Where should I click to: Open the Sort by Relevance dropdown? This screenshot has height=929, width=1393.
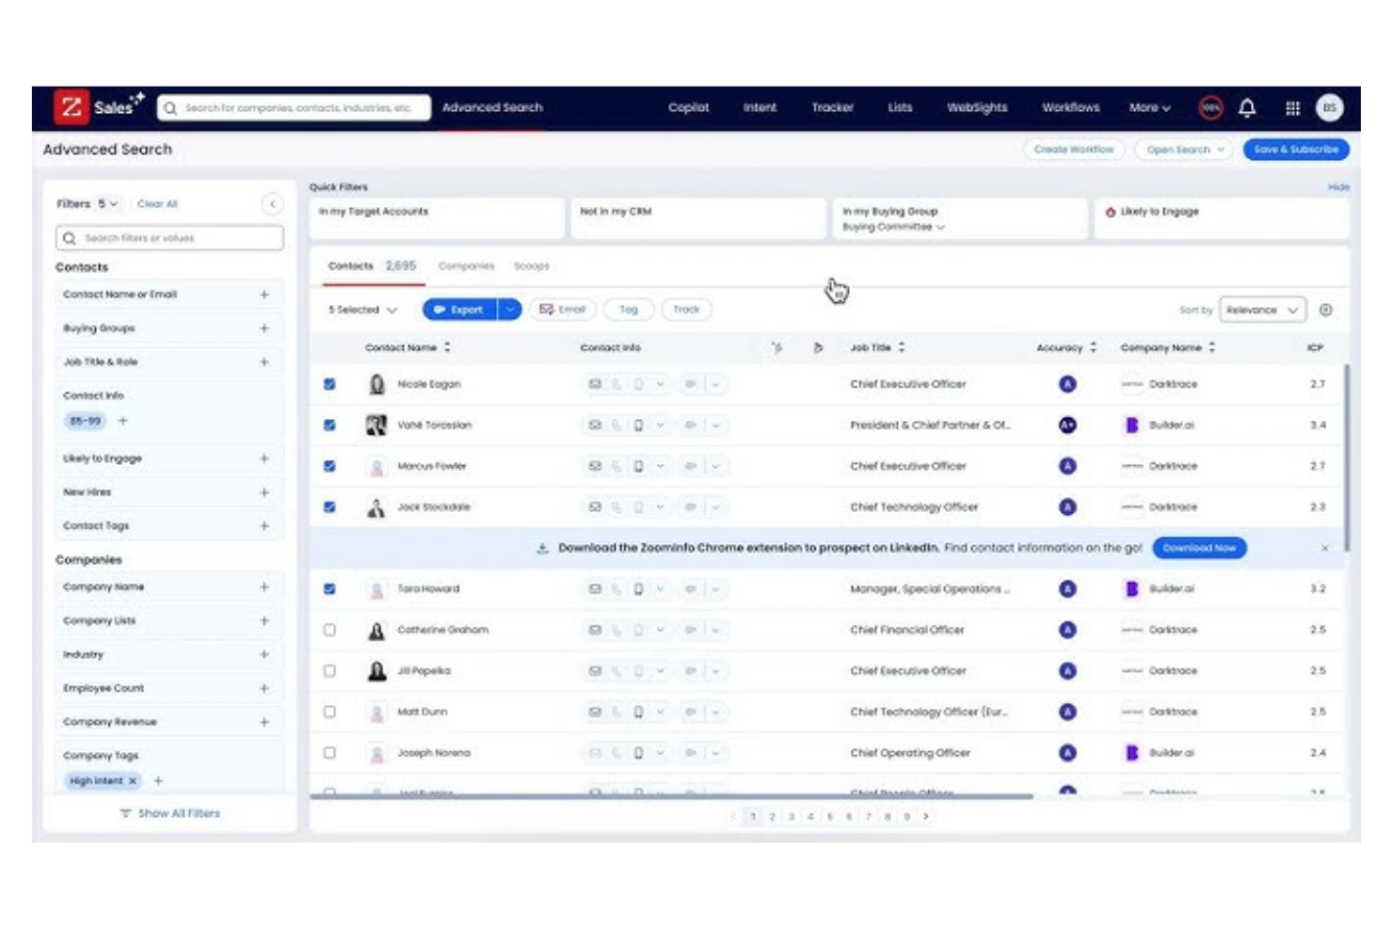coord(1260,310)
